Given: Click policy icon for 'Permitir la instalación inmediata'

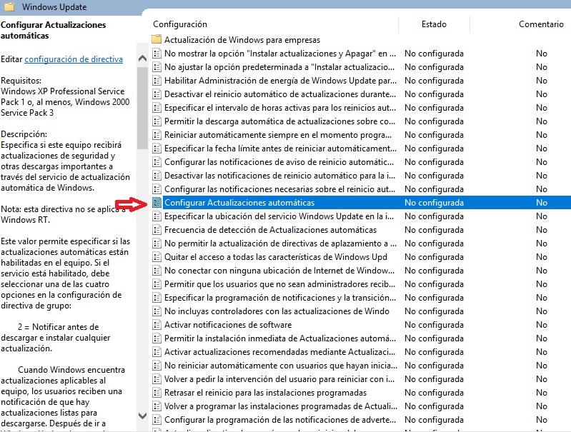Looking at the screenshot, I should [x=157, y=339].
